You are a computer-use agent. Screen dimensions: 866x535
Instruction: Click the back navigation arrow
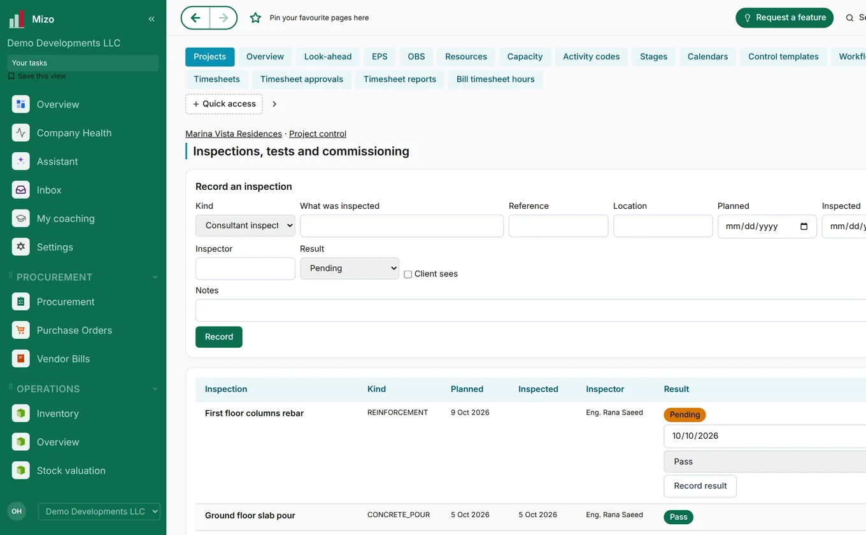pos(195,18)
